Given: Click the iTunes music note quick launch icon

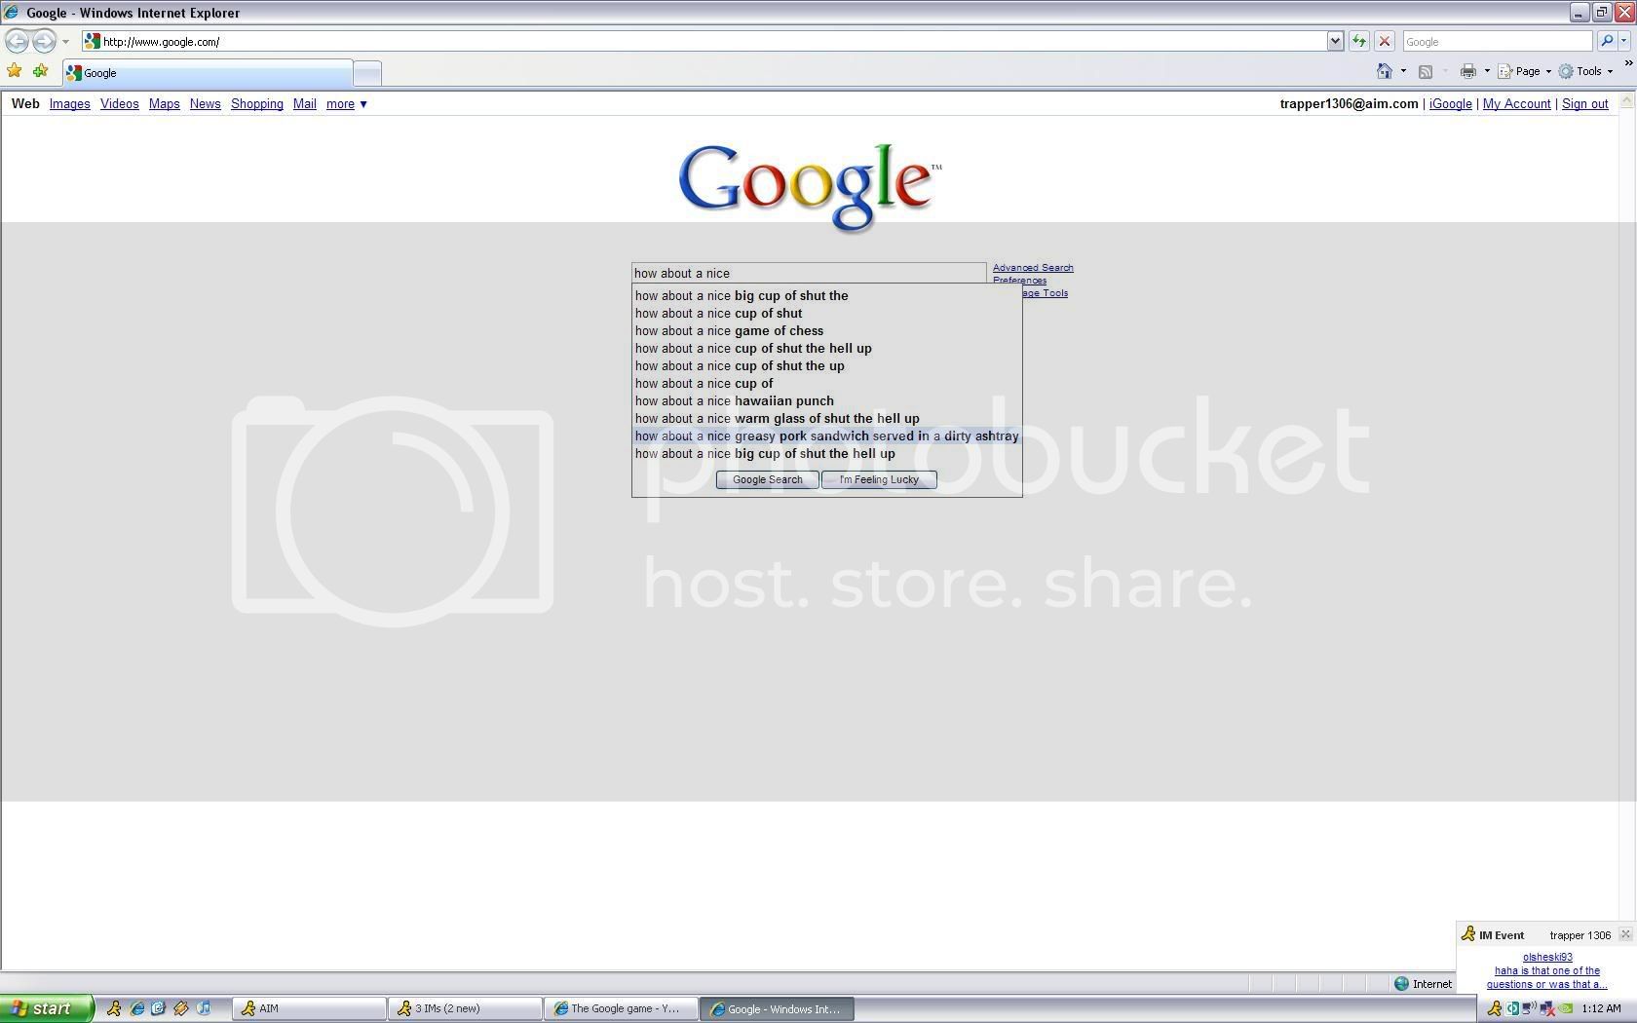Looking at the screenshot, I should (203, 1008).
